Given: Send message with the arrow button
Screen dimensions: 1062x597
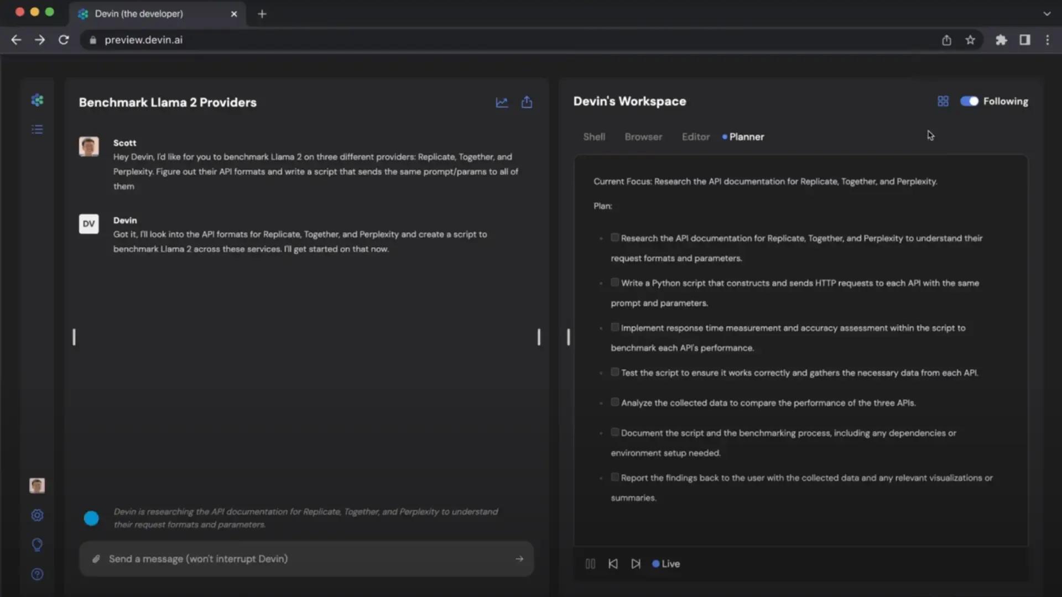Looking at the screenshot, I should [x=519, y=559].
